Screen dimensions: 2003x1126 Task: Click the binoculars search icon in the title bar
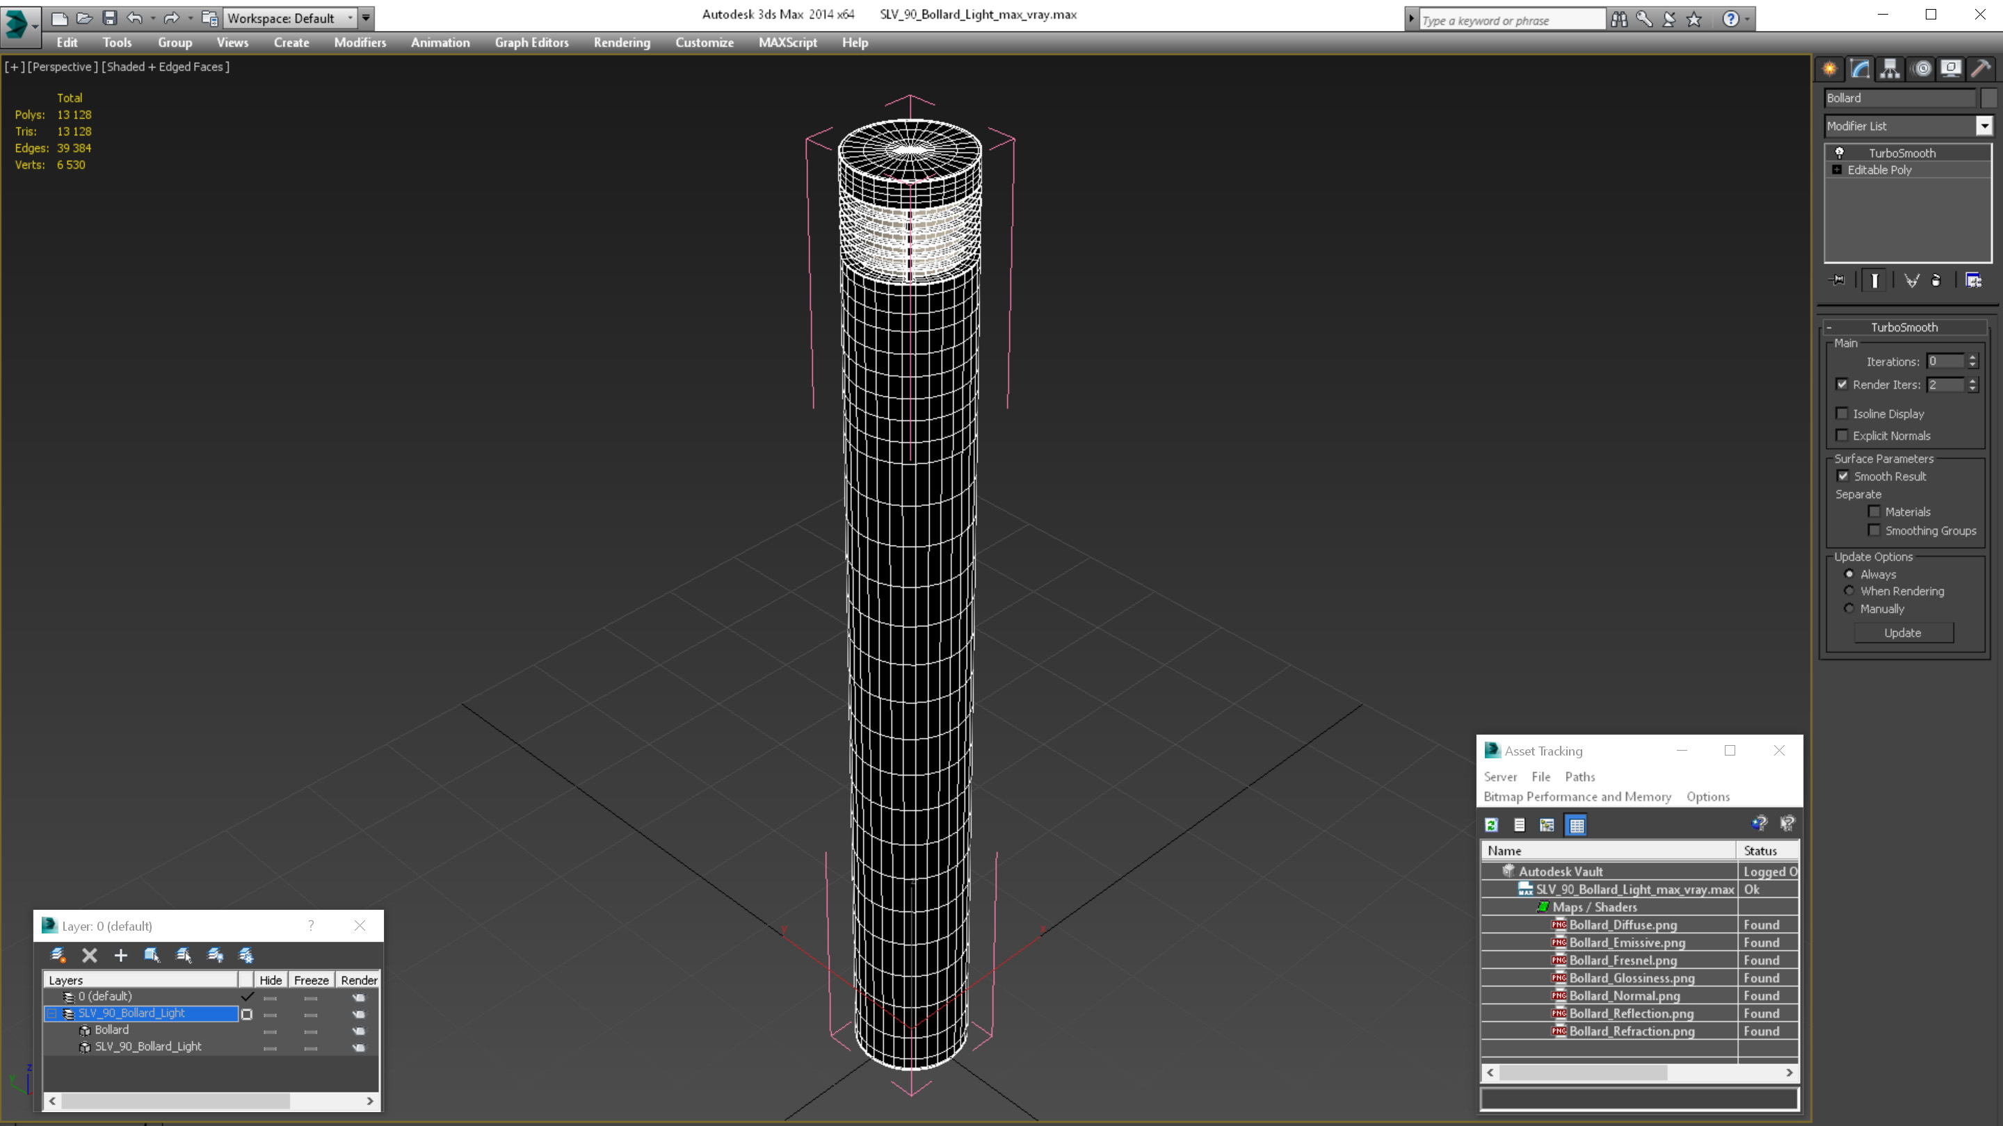[x=1619, y=19]
